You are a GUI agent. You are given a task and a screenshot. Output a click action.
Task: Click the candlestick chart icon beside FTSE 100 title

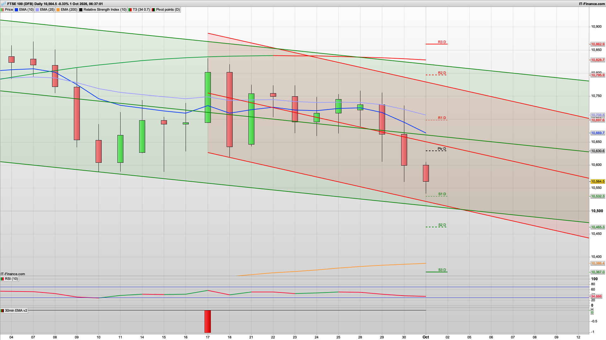click(x=3, y=4)
